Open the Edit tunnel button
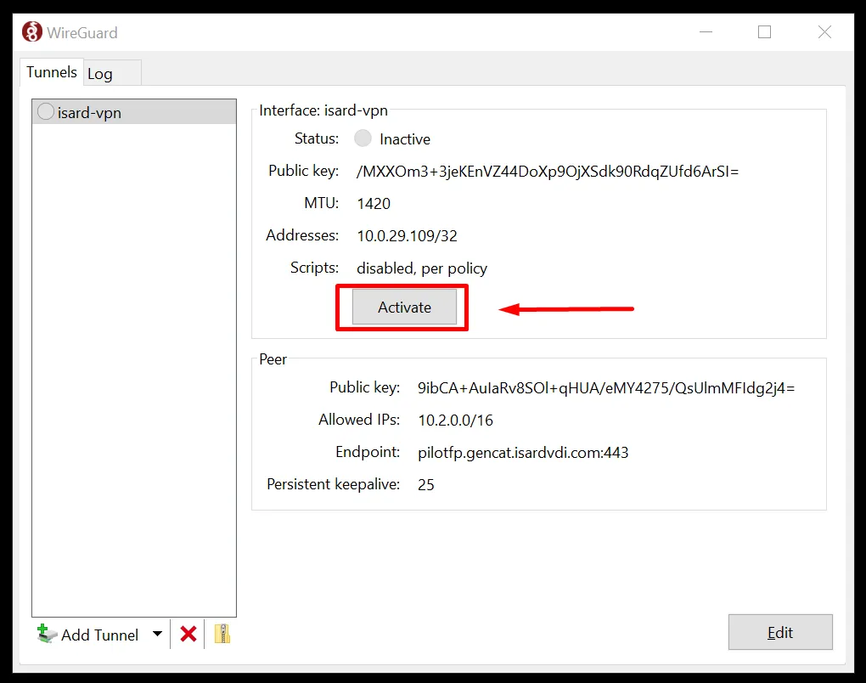 (x=779, y=632)
